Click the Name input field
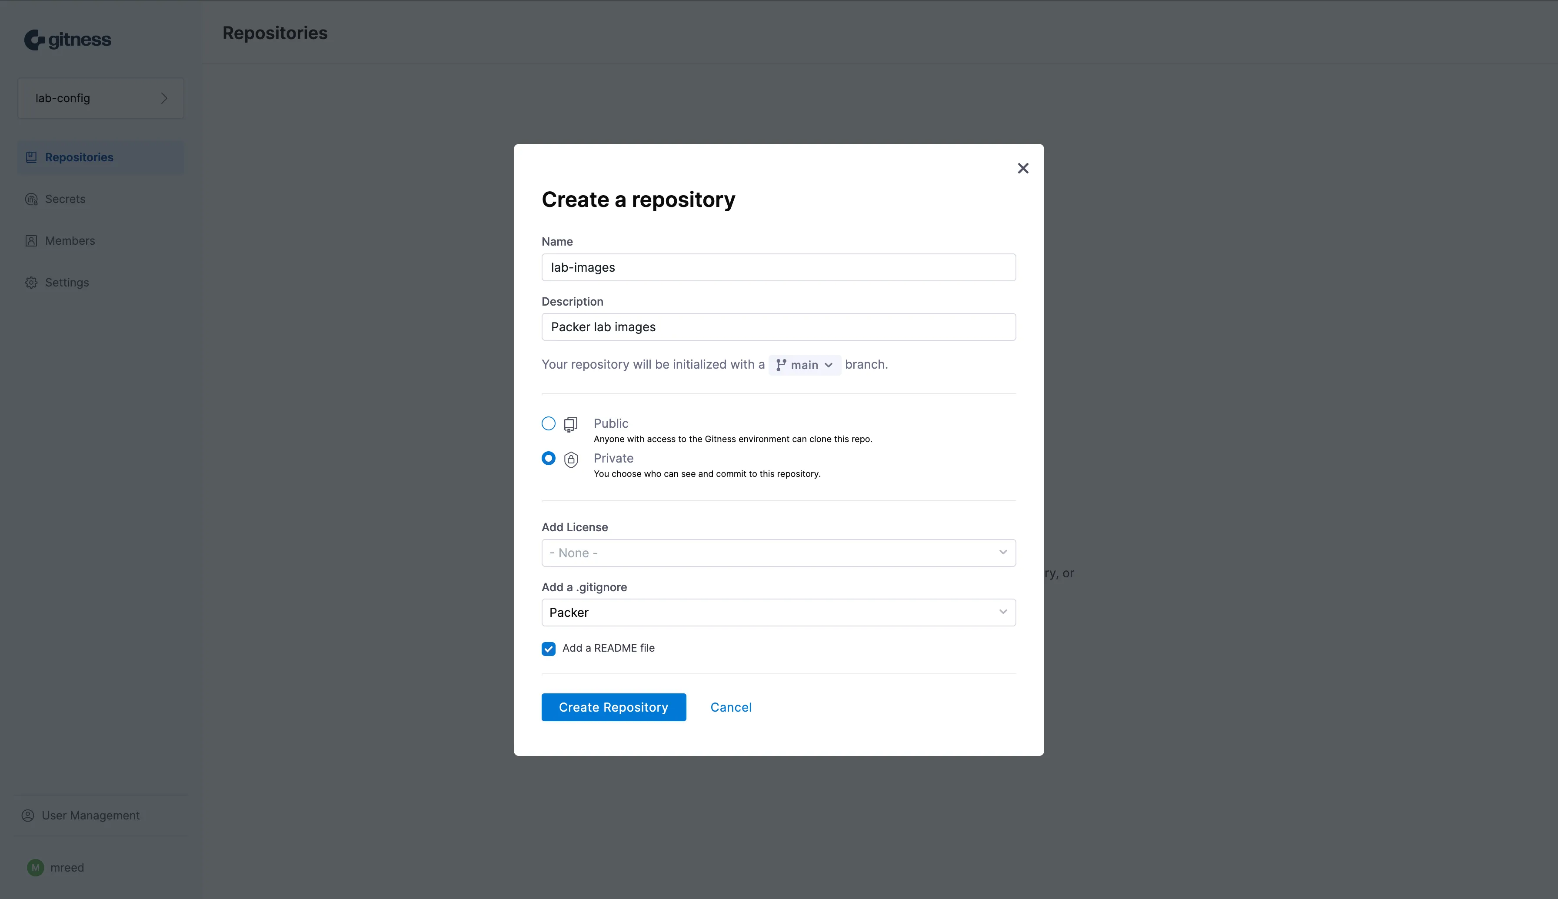This screenshot has height=899, width=1558. coord(779,267)
